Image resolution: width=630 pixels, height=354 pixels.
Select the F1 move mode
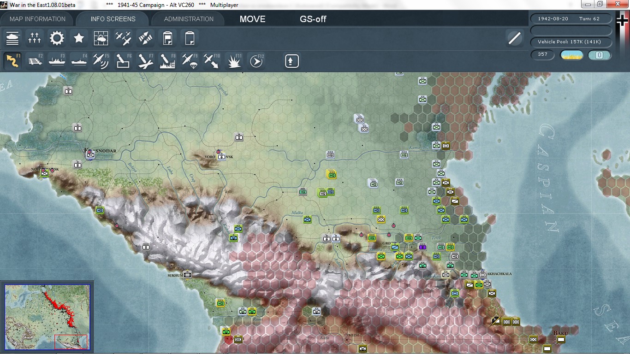click(x=12, y=61)
